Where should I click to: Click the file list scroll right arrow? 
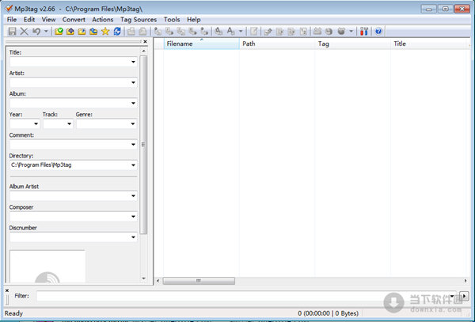pyautogui.click(x=465, y=281)
